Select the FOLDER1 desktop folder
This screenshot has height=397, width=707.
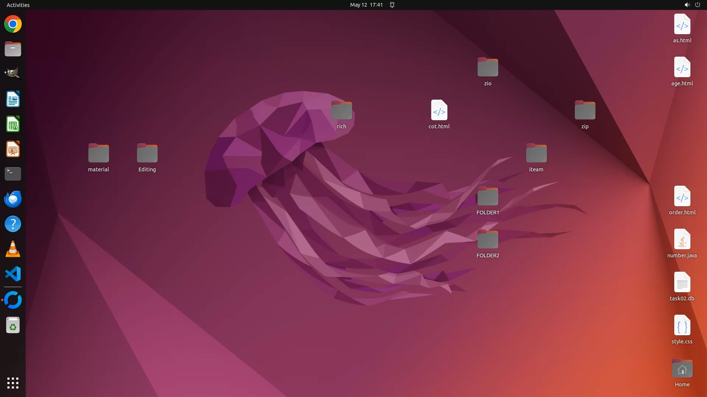[x=488, y=197]
